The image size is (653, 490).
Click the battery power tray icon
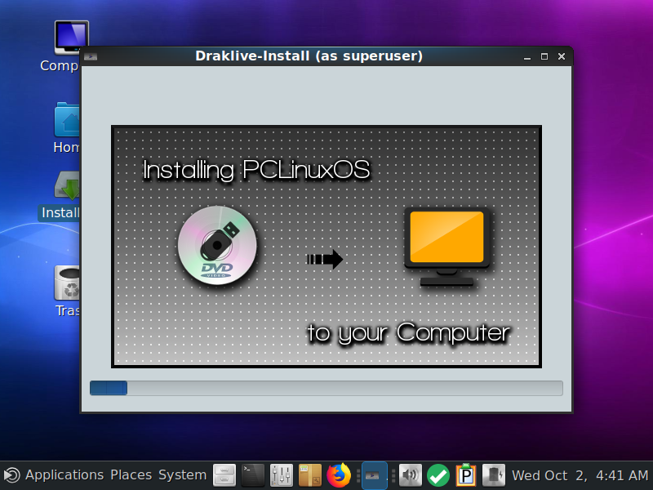coord(494,475)
